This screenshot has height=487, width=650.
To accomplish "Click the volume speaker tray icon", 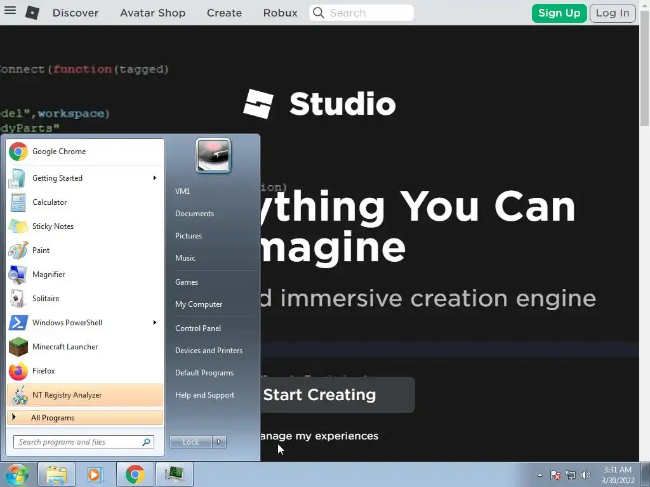I will tap(586, 475).
